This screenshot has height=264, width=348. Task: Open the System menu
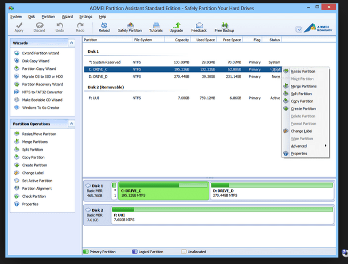16,17
